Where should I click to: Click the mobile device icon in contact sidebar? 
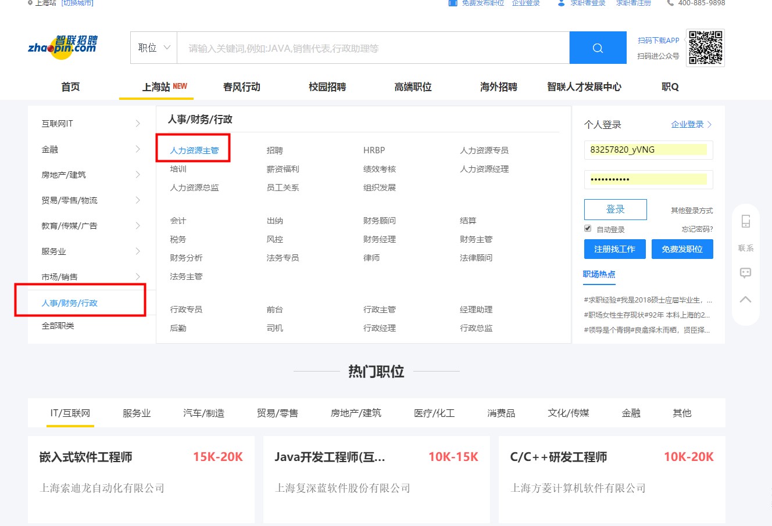[745, 221]
